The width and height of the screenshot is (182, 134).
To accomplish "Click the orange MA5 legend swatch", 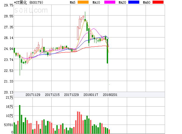I will 83,2.
